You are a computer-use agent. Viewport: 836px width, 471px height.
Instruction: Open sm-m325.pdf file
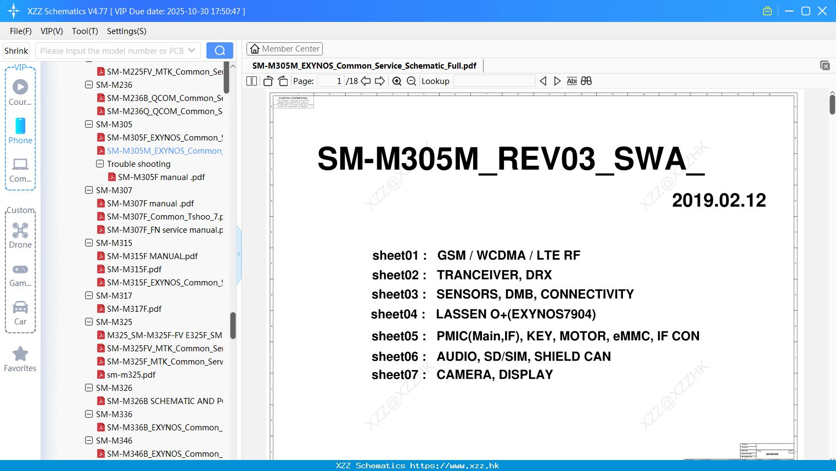131,374
